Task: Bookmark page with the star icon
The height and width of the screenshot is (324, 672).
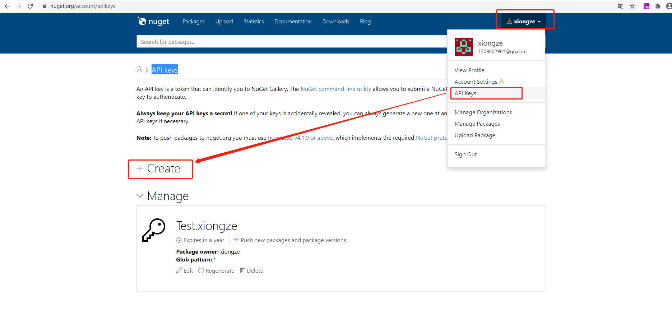Action: [x=632, y=6]
